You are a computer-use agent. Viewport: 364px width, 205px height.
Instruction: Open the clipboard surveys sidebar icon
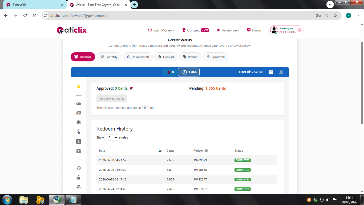point(79,122)
